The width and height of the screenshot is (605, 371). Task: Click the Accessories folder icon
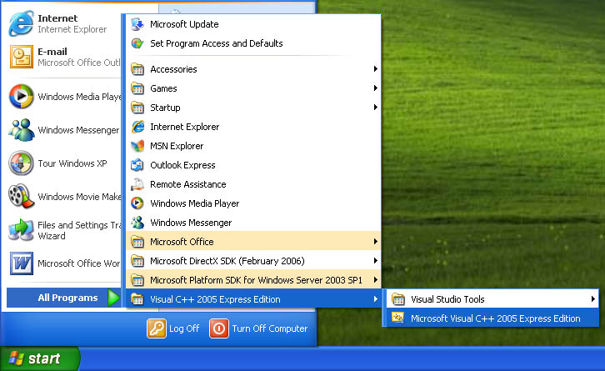point(137,69)
